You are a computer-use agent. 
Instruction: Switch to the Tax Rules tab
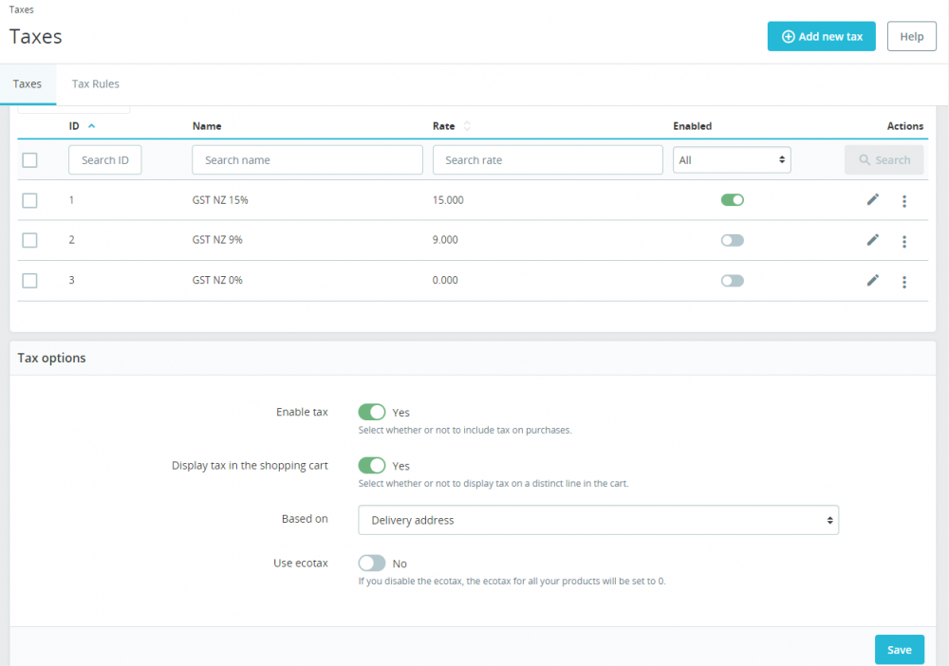click(x=96, y=84)
